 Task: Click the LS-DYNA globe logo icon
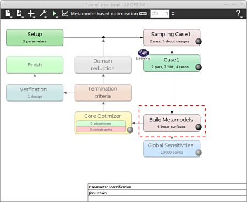143,54
